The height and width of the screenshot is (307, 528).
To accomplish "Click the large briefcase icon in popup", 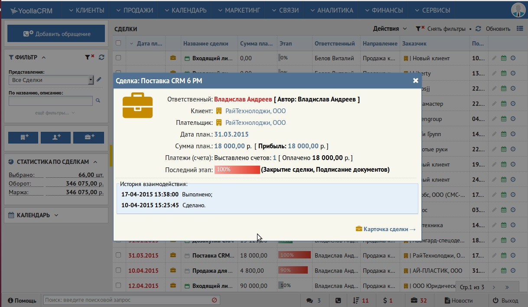I will [x=137, y=106].
